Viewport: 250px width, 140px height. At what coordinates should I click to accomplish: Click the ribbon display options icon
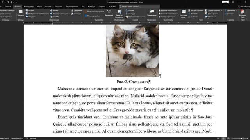pos(233,2)
